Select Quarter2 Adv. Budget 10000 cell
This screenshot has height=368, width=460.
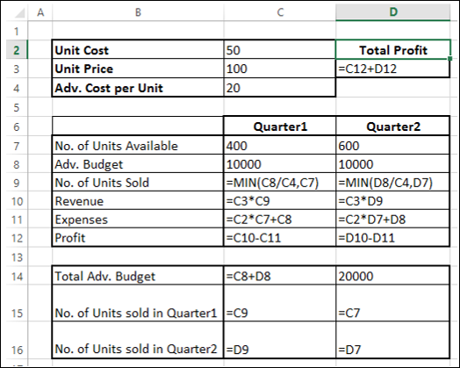(x=392, y=163)
